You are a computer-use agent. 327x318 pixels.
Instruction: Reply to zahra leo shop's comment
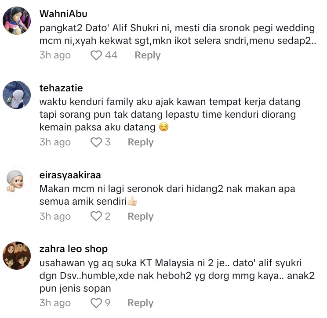pos(141,303)
